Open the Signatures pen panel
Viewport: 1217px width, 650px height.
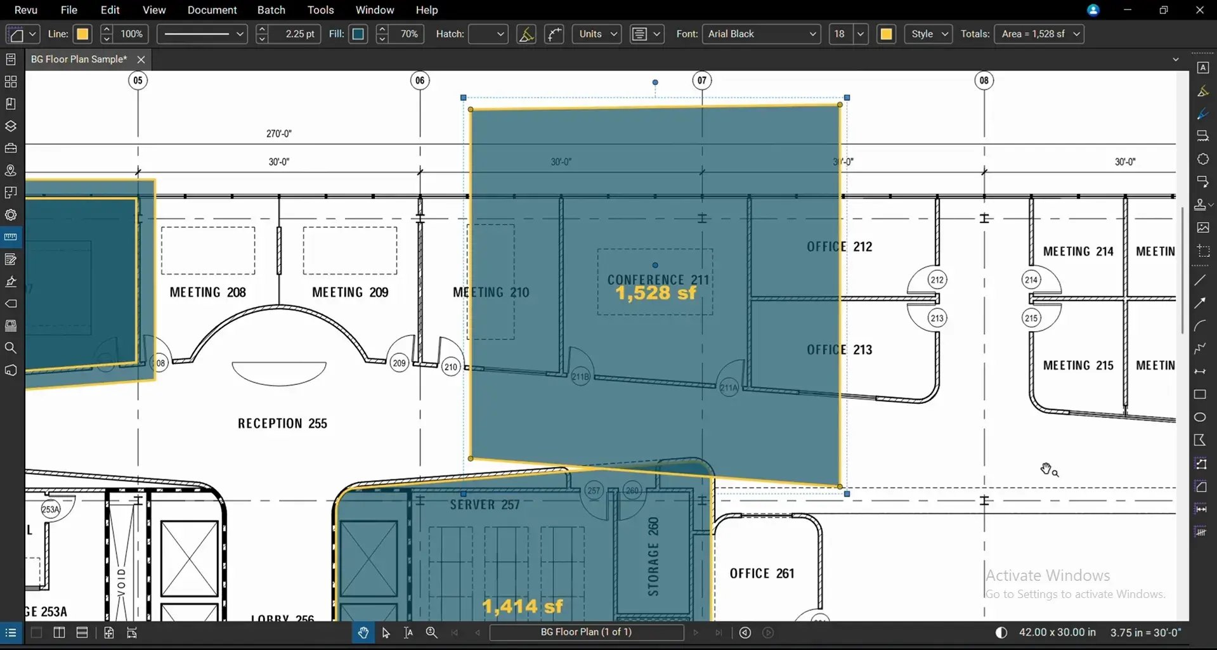pyautogui.click(x=11, y=282)
